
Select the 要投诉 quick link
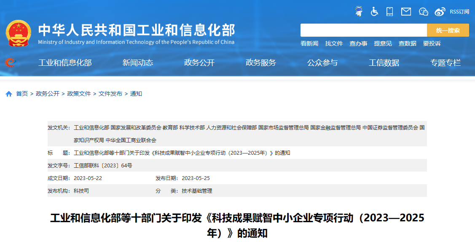pos(432,43)
